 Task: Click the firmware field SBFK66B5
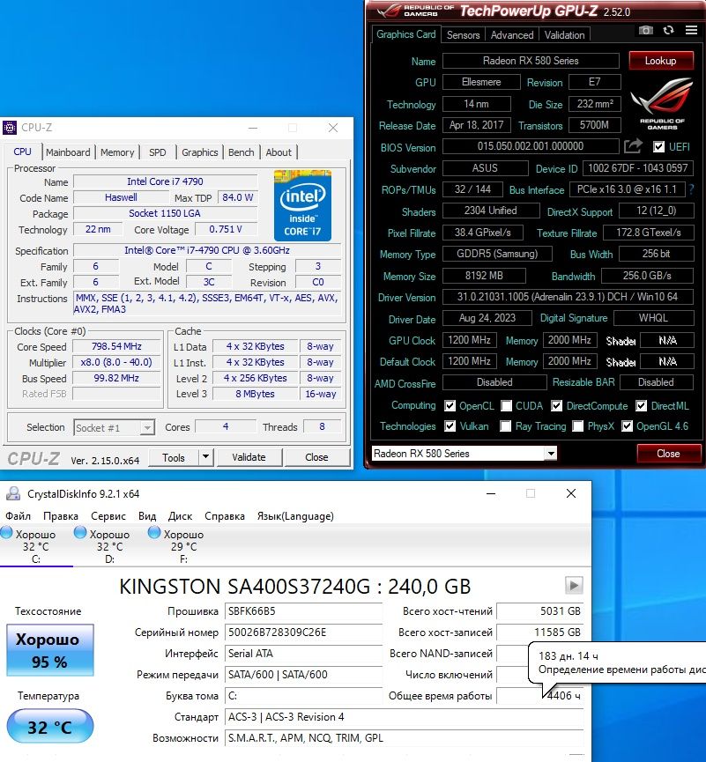tap(303, 610)
